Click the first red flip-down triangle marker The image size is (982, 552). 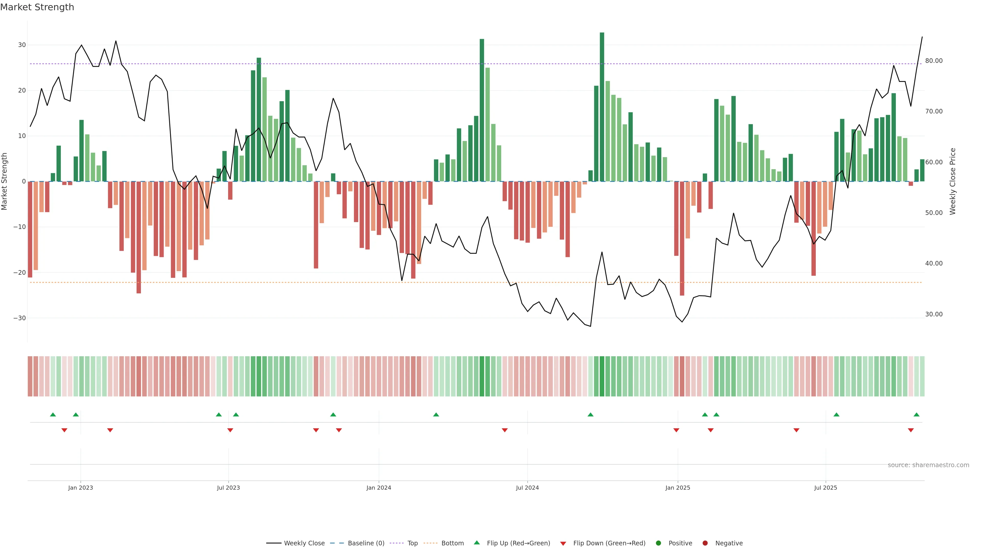coord(64,430)
